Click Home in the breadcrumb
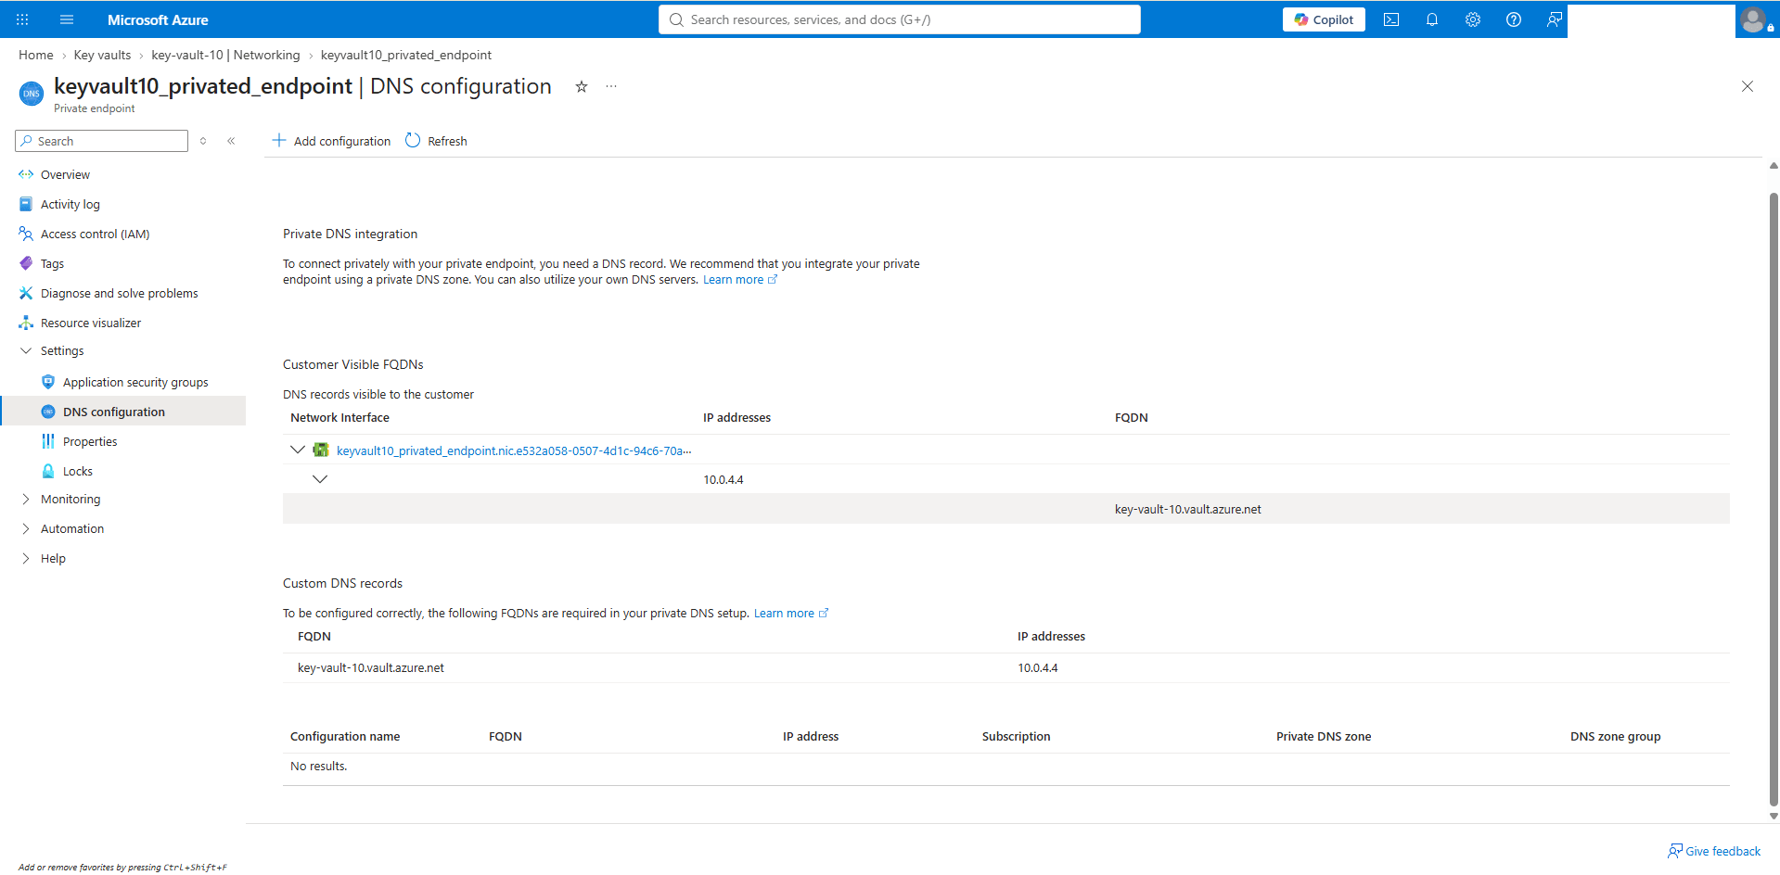1780x875 pixels. point(36,55)
